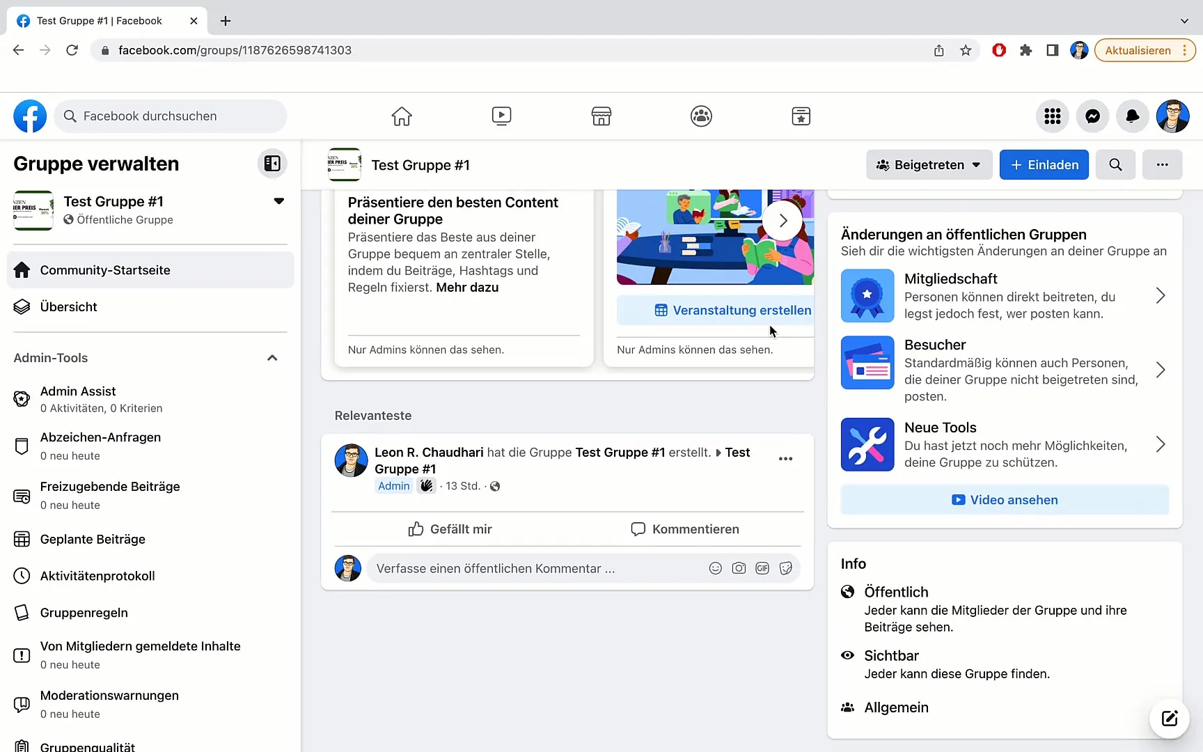Click the Relevanteste sorting label
1203x752 pixels.
pos(373,416)
